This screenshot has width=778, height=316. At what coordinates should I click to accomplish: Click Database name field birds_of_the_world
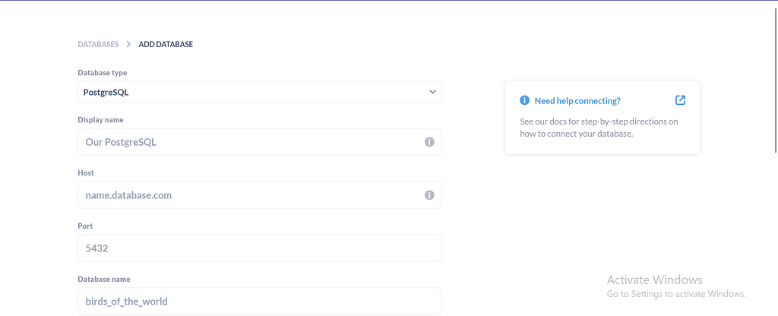point(260,301)
